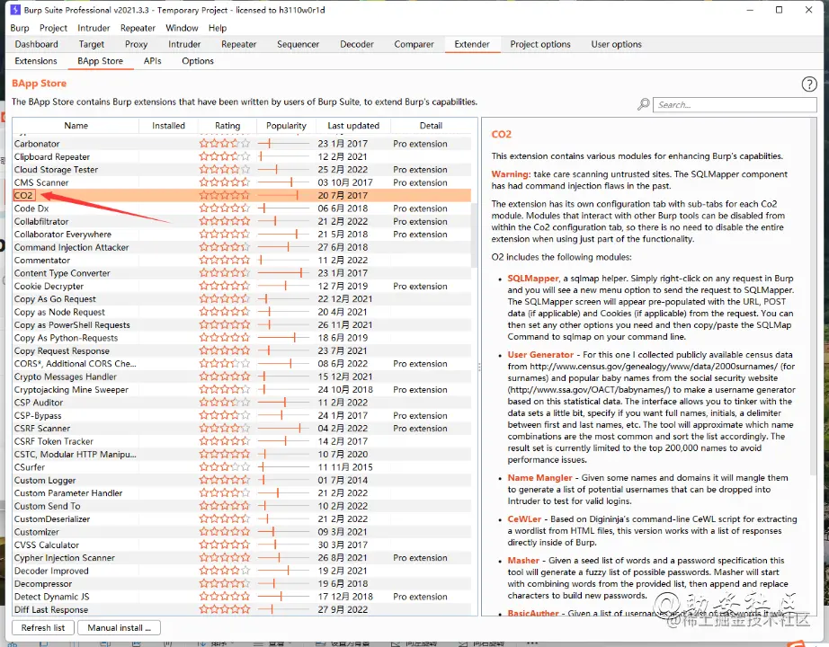Select the CSRF Token Tracker row
The height and width of the screenshot is (647, 829).
point(242,441)
